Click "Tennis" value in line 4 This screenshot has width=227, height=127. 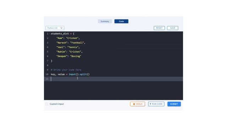(x=73, y=47)
